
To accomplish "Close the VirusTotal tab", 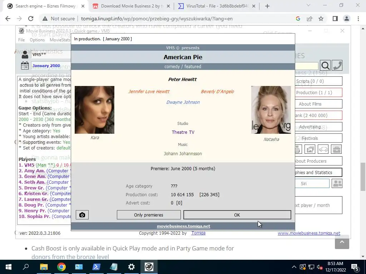I will click(254, 6).
